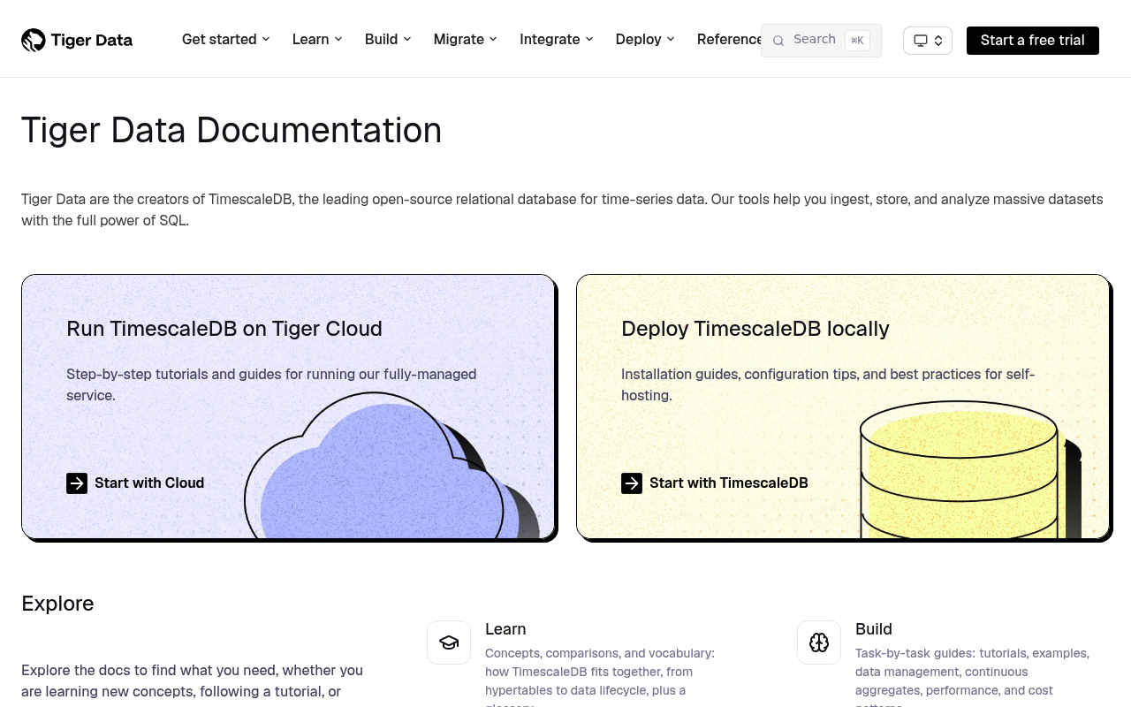Click the 'Installation guides, configuration tips' description

pyautogui.click(x=828, y=385)
